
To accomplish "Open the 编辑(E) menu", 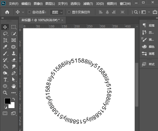I will pyautogui.click(x=26, y=4).
